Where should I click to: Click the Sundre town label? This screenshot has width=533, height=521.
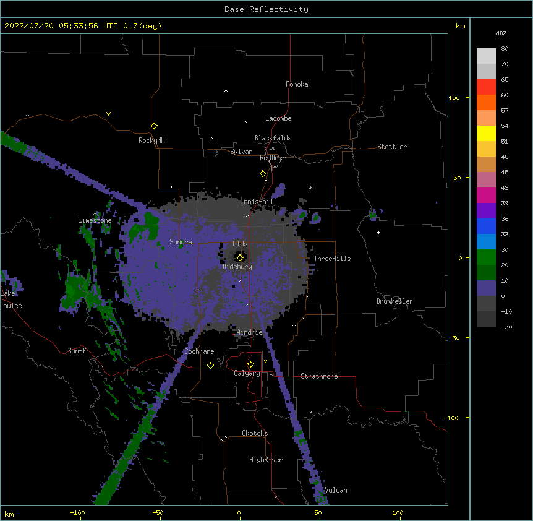pos(181,242)
